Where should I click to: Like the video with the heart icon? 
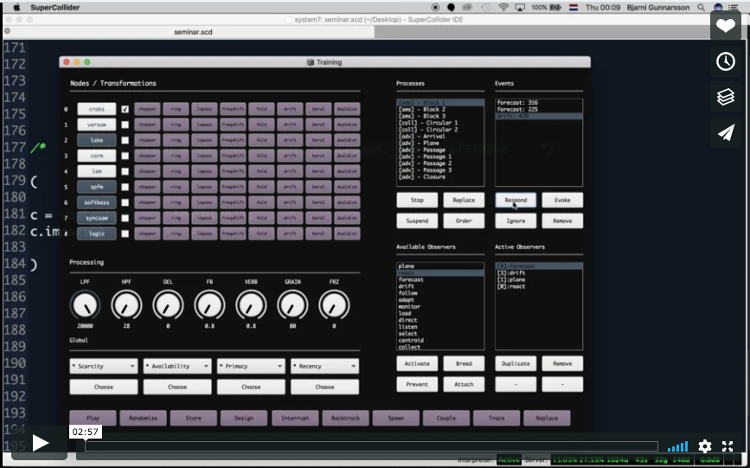(726, 25)
